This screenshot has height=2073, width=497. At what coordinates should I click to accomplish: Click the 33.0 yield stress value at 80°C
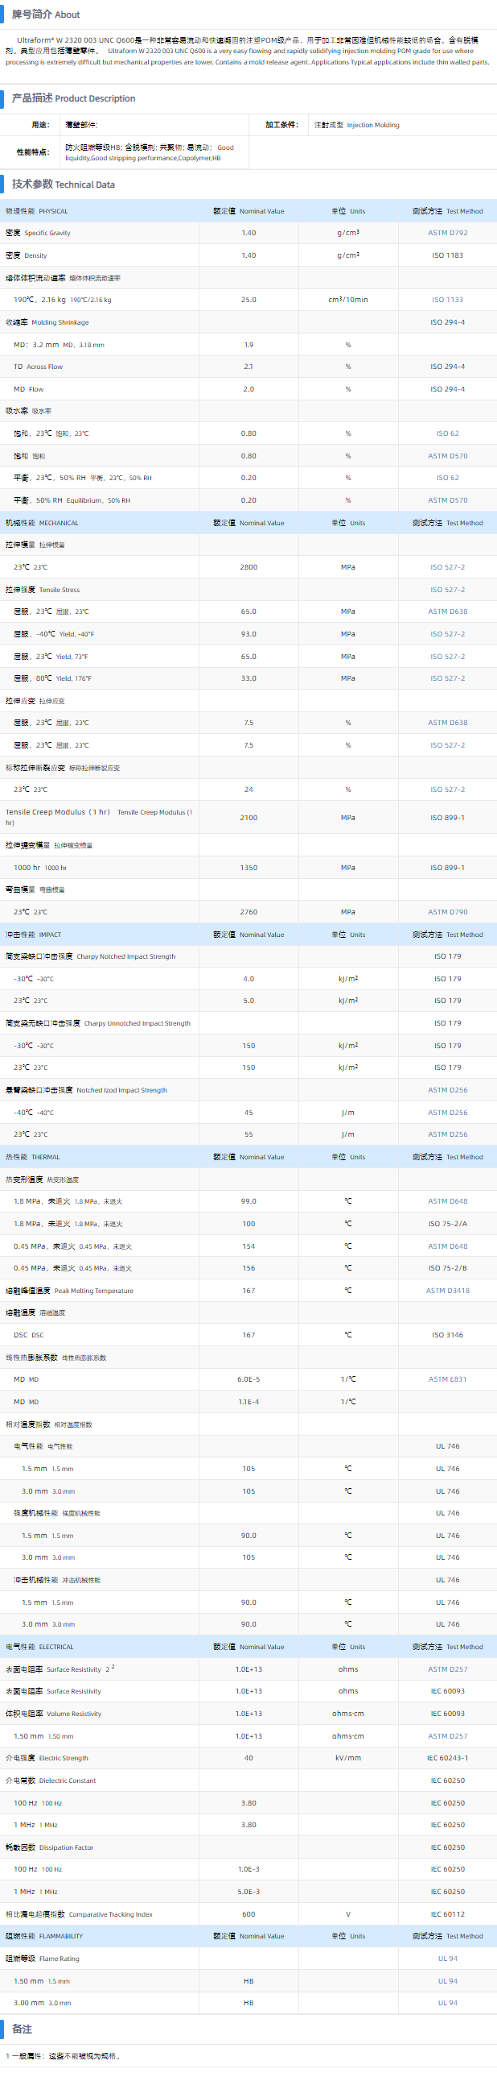[x=249, y=678]
